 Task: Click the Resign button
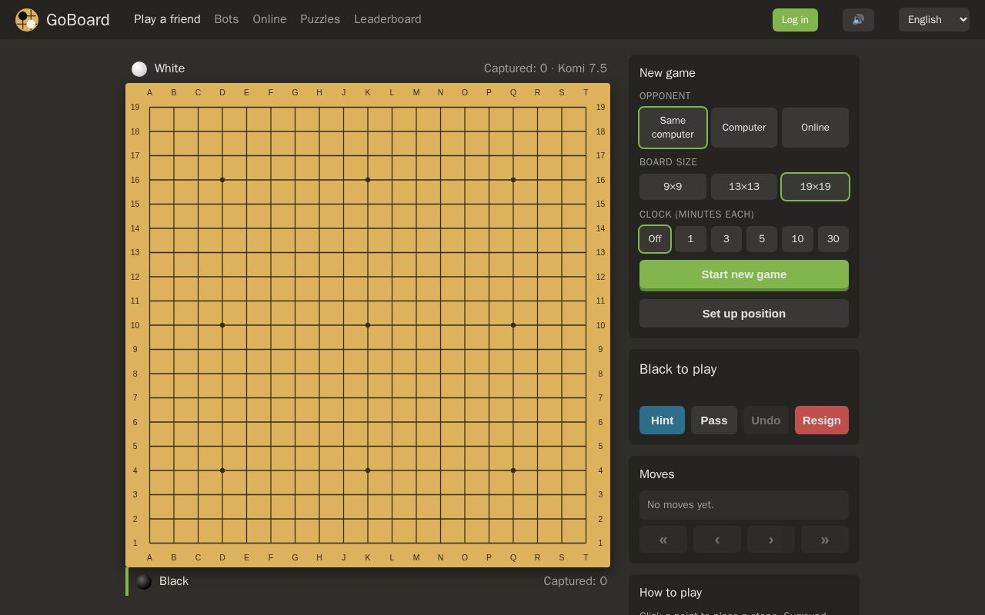pos(822,421)
